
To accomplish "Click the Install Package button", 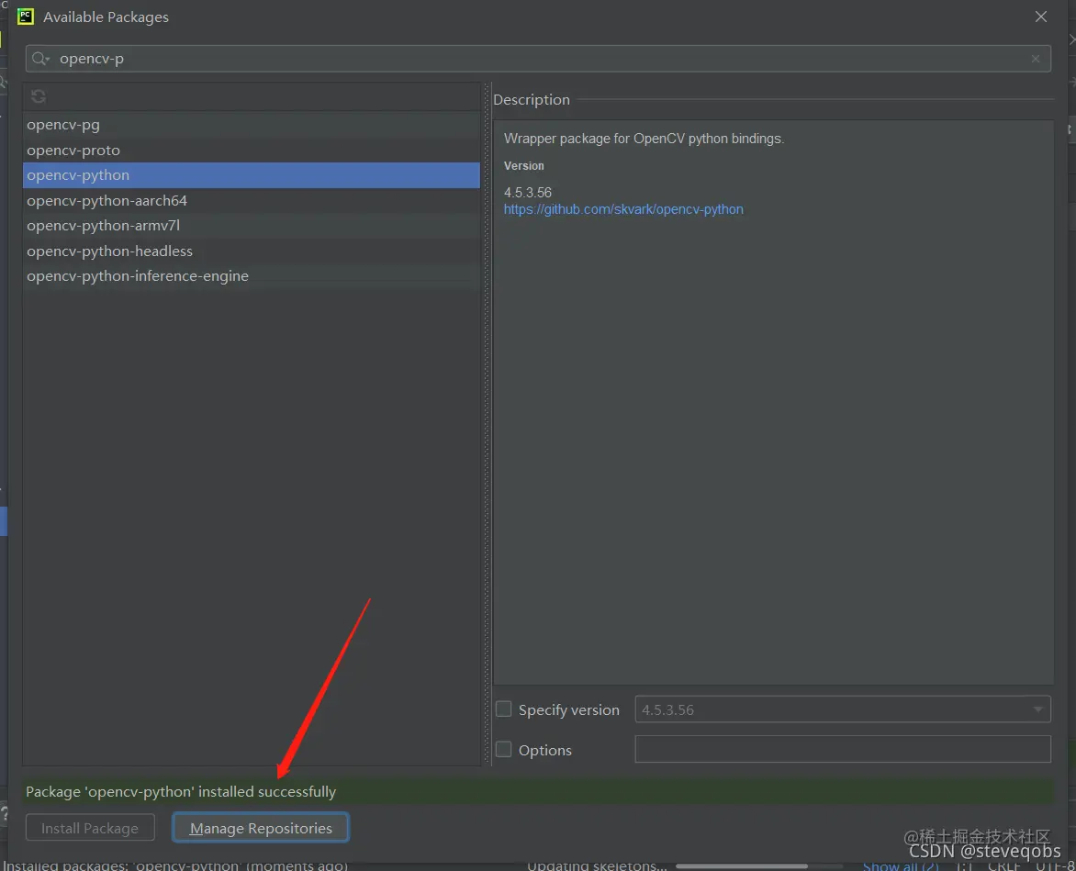I will (x=90, y=828).
